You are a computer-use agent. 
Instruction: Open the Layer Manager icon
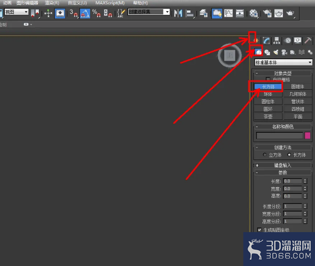click(x=203, y=13)
